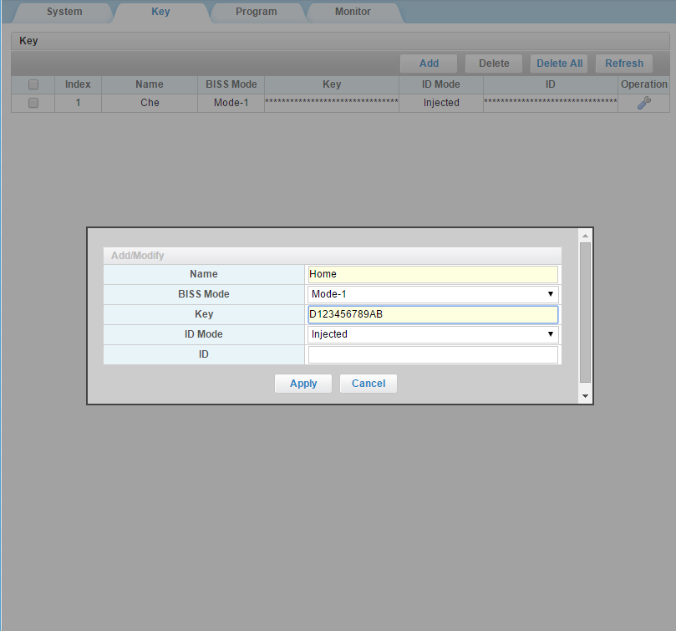The image size is (676, 631).
Task: Click index link 1 in the table
Action: (79, 103)
